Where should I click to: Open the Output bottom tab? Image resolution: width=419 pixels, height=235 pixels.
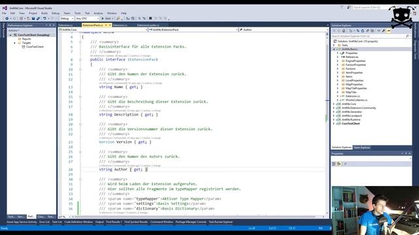pos(100,222)
